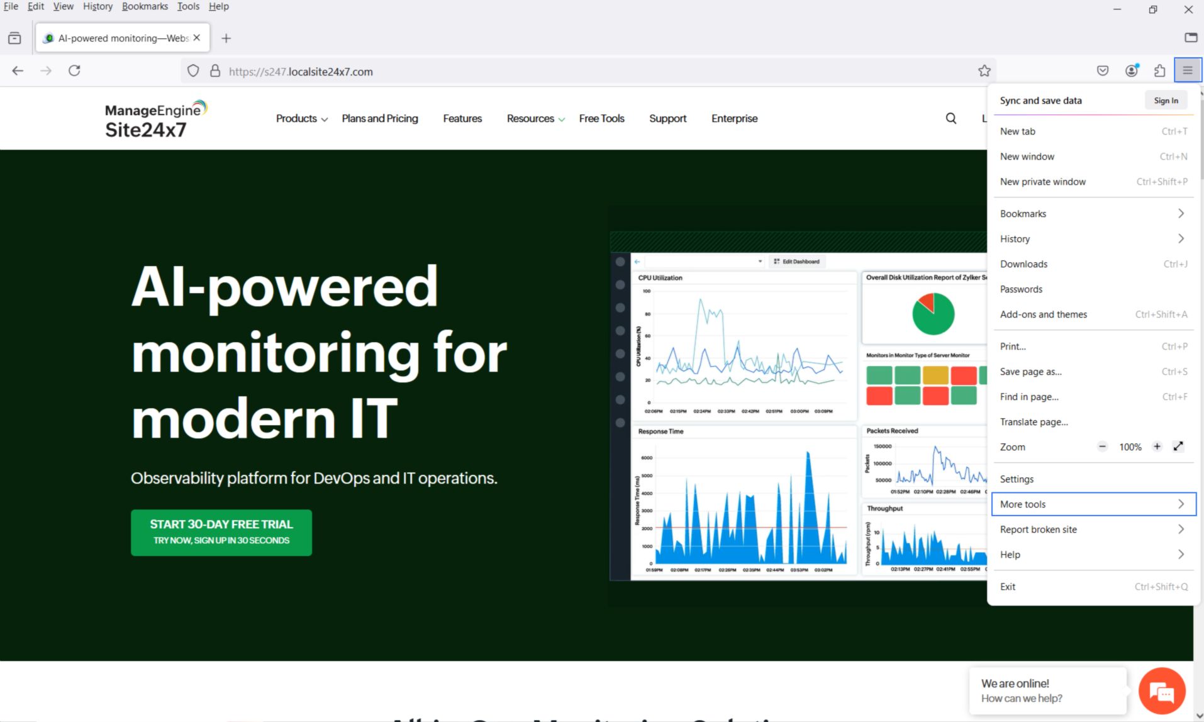Enter full screen via Zoom arrows icon
Screen dimensions: 1204x722
coord(1178,447)
